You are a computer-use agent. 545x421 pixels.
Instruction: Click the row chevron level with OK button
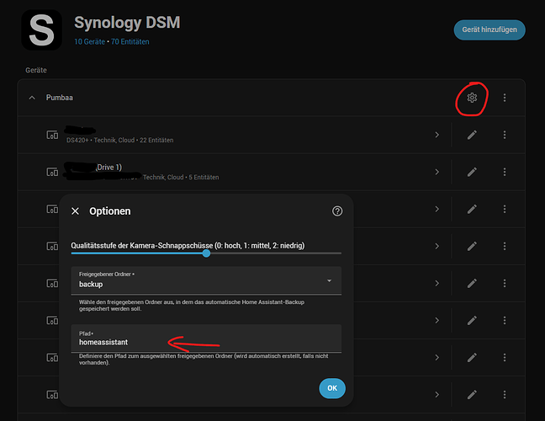coord(437,395)
